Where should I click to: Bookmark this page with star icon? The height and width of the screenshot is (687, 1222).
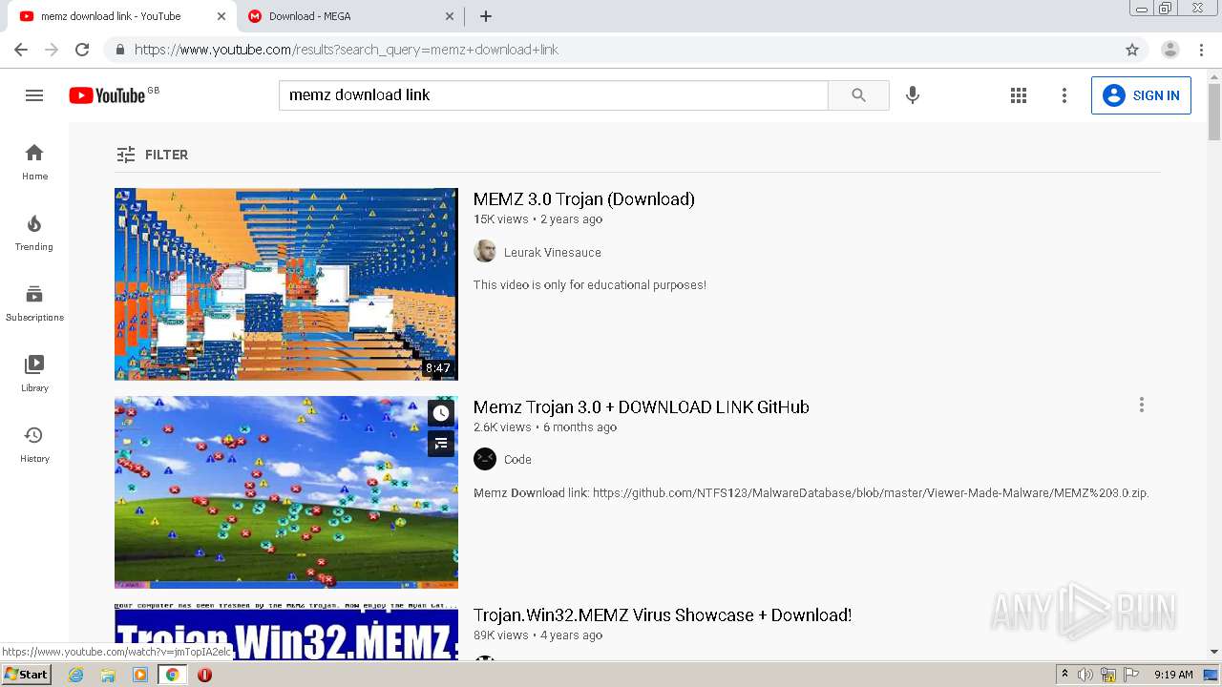1132,50
